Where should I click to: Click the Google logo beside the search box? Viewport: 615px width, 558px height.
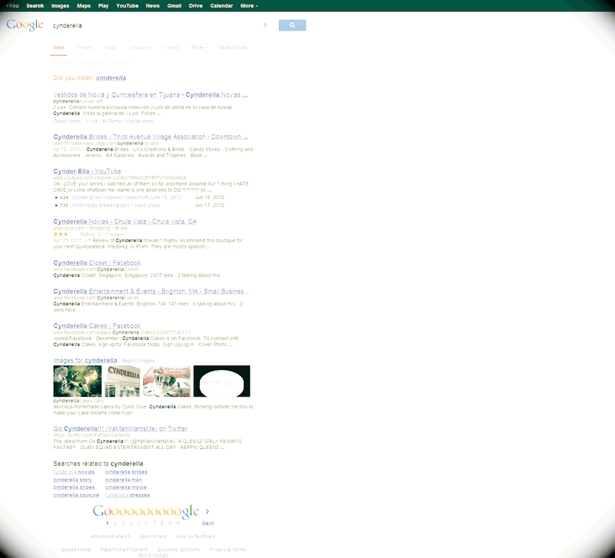click(25, 25)
